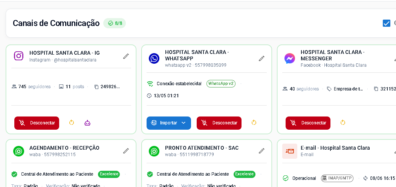Click verified badge on AGENDAMENTO - RECEPÇÃO card

click(14, 174)
